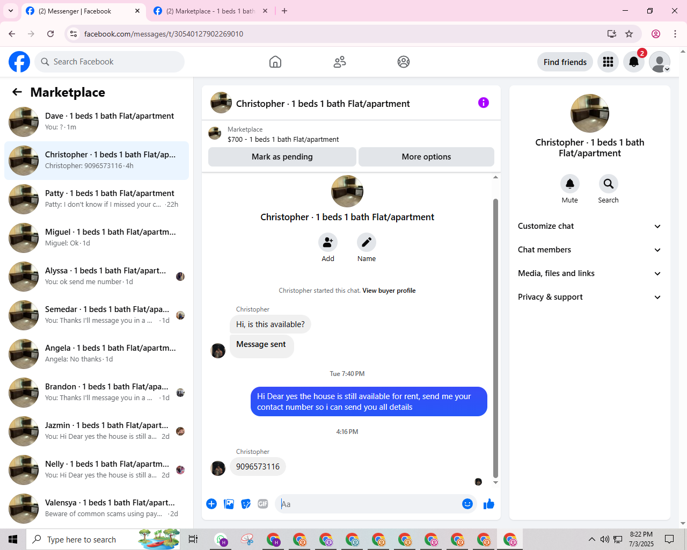Open Jazmin conversation
Image resolution: width=687 pixels, height=550 pixels.
click(97, 431)
